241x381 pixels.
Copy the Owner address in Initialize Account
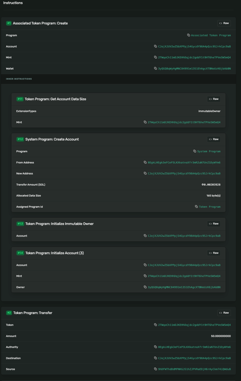point(145,287)
